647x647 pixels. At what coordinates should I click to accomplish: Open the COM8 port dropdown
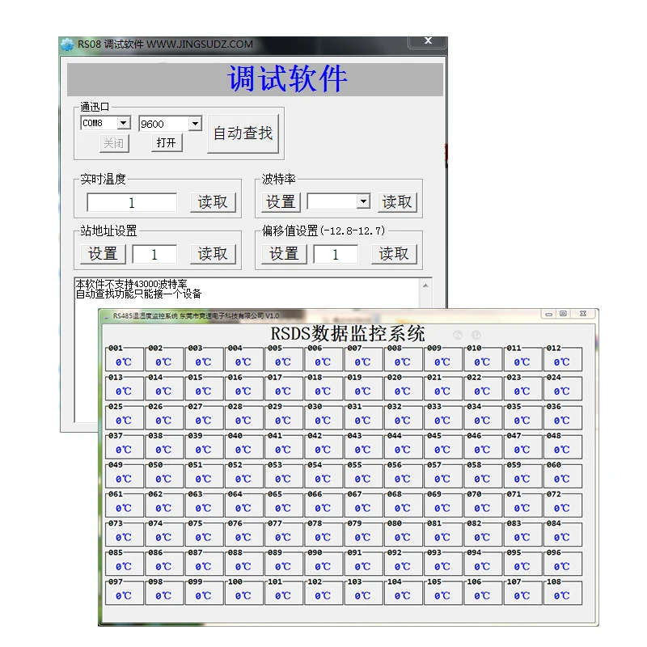point(123,123)
